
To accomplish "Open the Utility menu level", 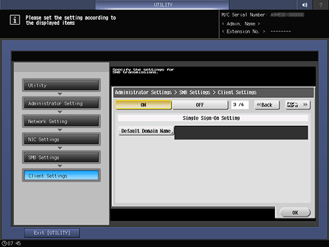I will (x=61, y=85).
